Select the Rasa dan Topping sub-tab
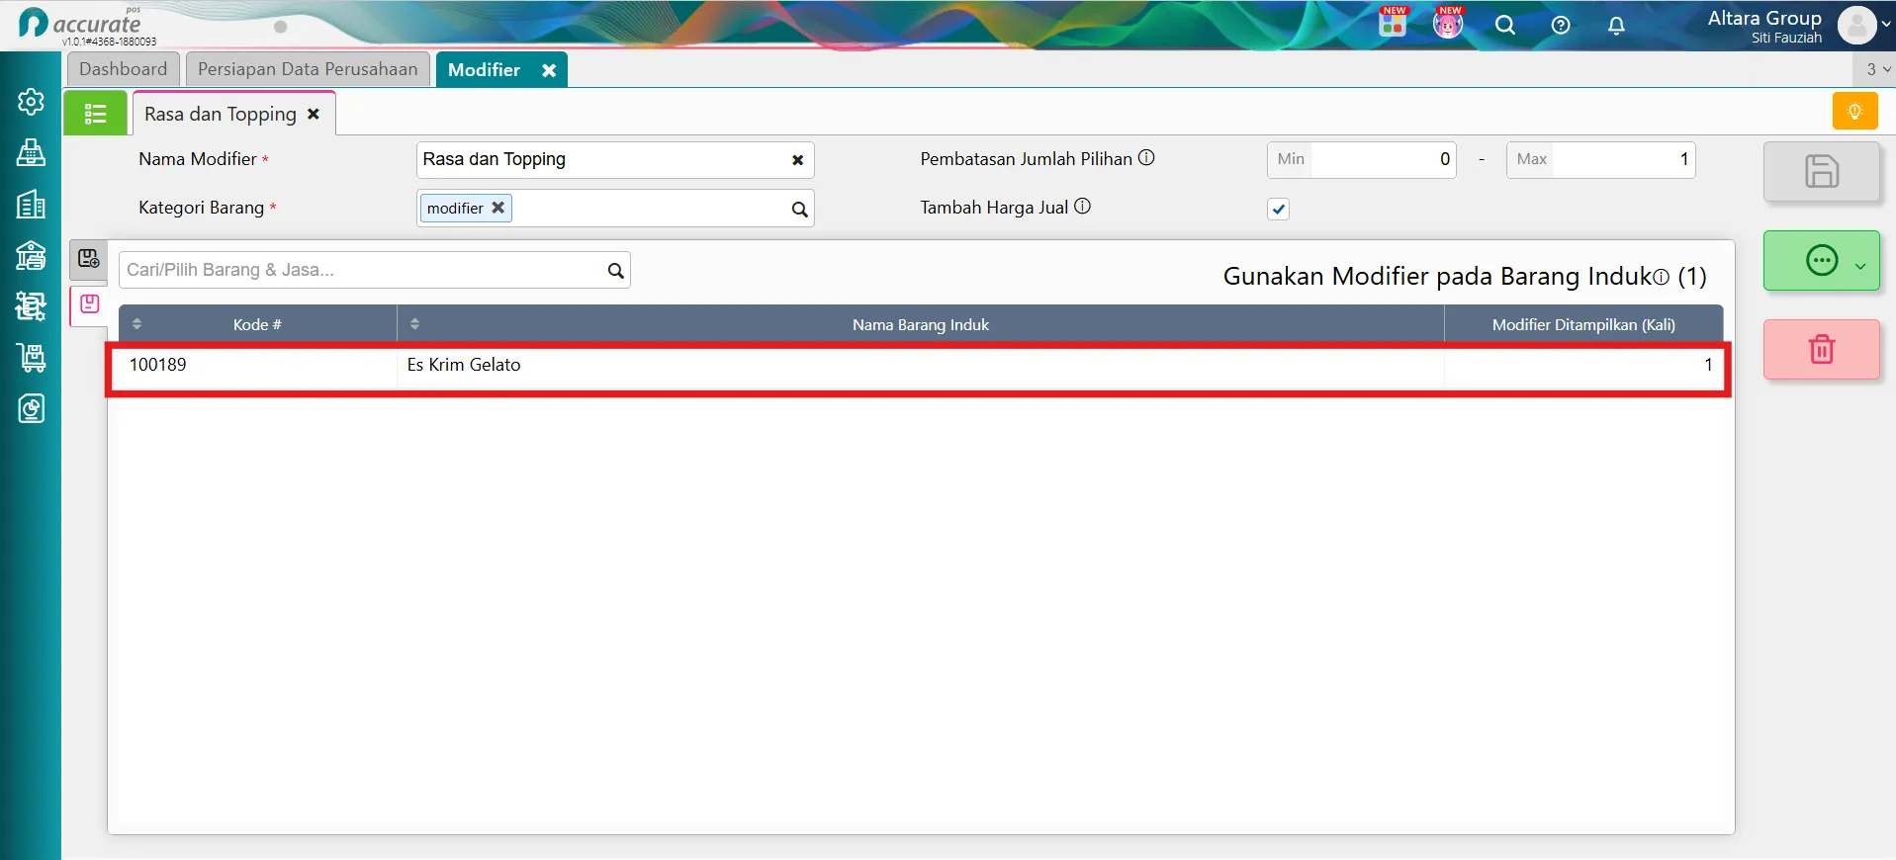This screenshot has width=1896, height=860. pos(221,114)
